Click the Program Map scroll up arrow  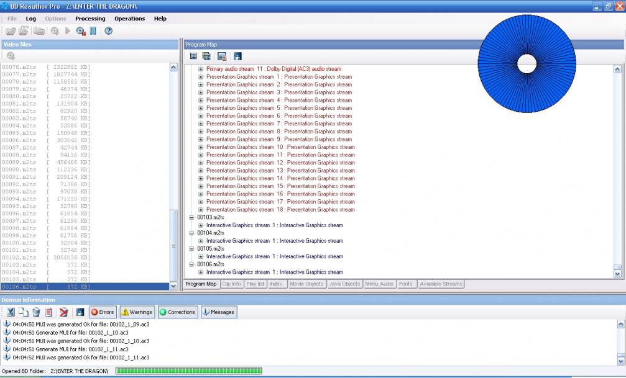pyautogui.click(x=618, y=69)
